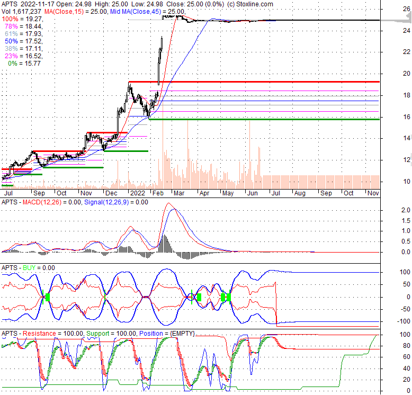This screenshot has height=395, width=412.
Task: Click the 26 price axis label
Action: [407, 9]
